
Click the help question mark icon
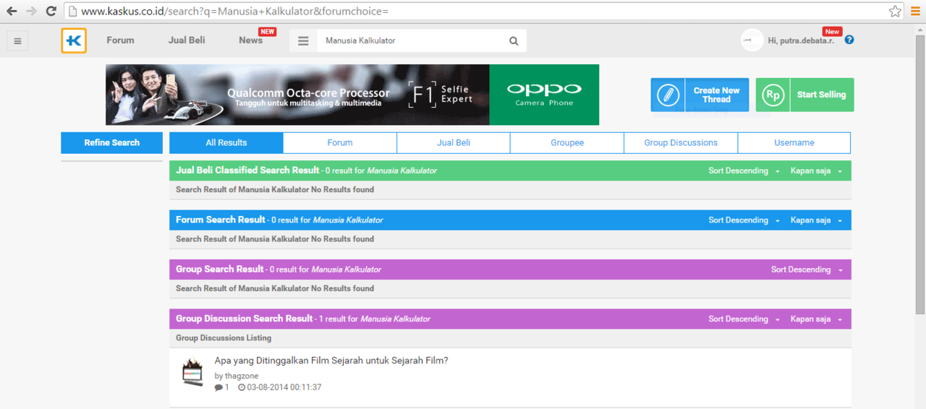tap(849, 40)
